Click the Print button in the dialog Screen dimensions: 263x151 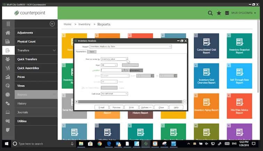tap(131, 107)
